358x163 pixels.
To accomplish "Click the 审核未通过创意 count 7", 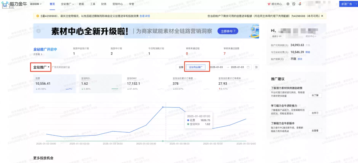I will (x=225, y=54).
